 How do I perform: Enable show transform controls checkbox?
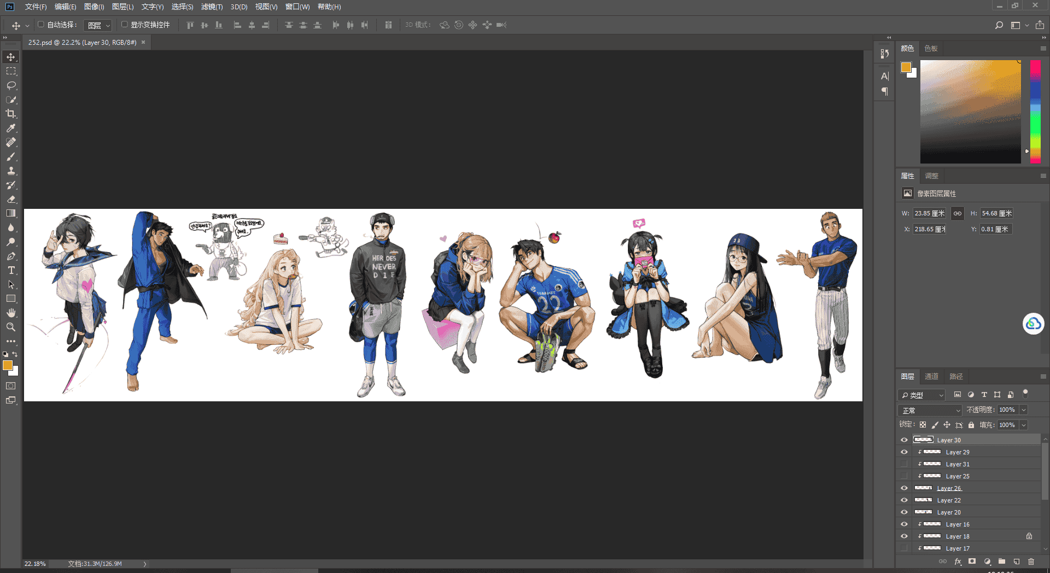(x=125, y=25)
